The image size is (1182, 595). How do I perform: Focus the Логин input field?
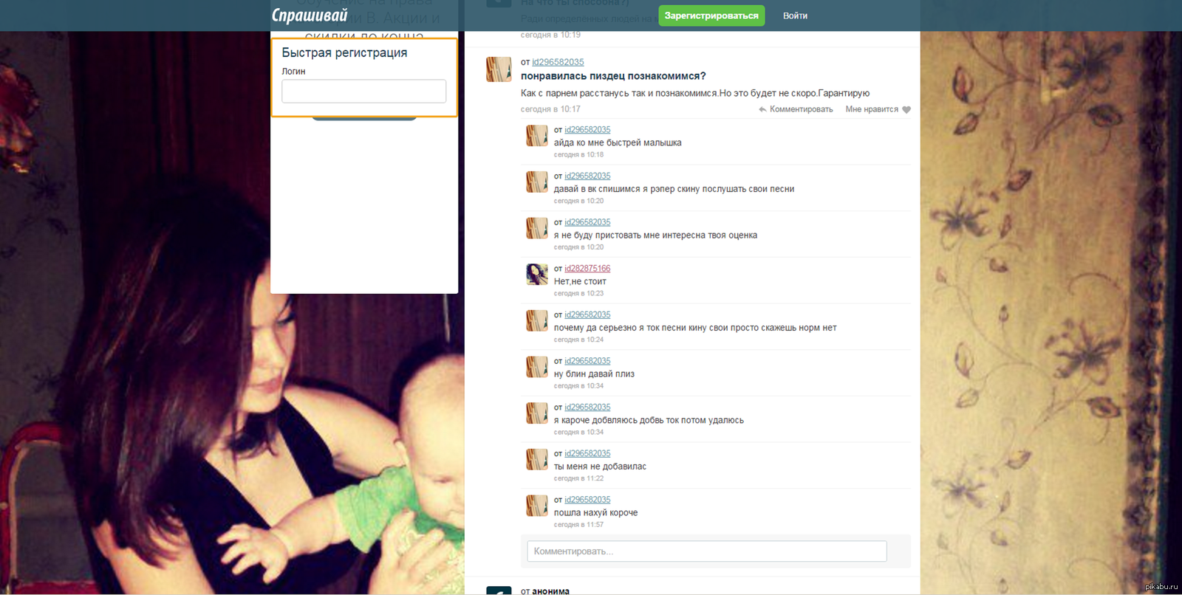click(363, 92)
